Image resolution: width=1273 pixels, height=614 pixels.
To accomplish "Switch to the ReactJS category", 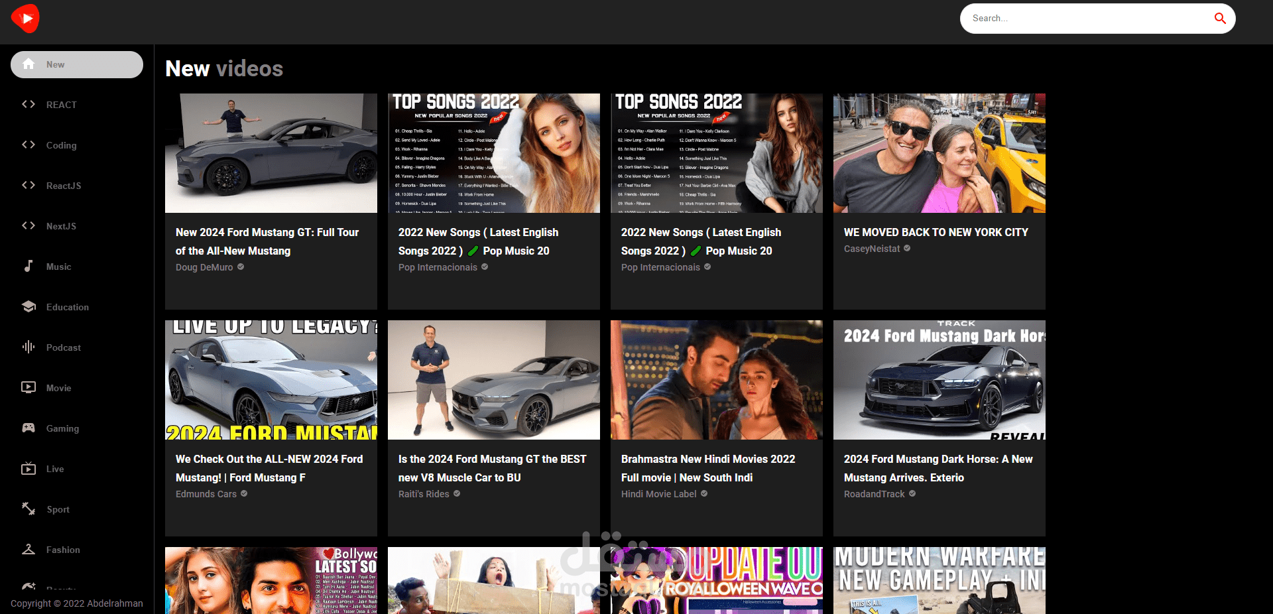I will pyautogui.click(x=77, y=186).
